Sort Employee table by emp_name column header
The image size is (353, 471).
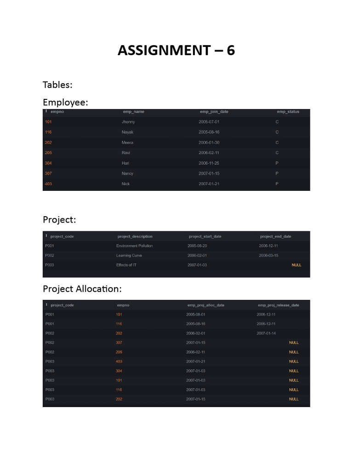[x=133, y=112]
